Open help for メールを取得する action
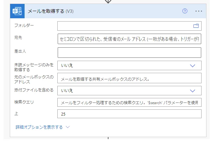The height and width of the screenshot is (143, 214). pyautogui.click(x=185, y=11)
